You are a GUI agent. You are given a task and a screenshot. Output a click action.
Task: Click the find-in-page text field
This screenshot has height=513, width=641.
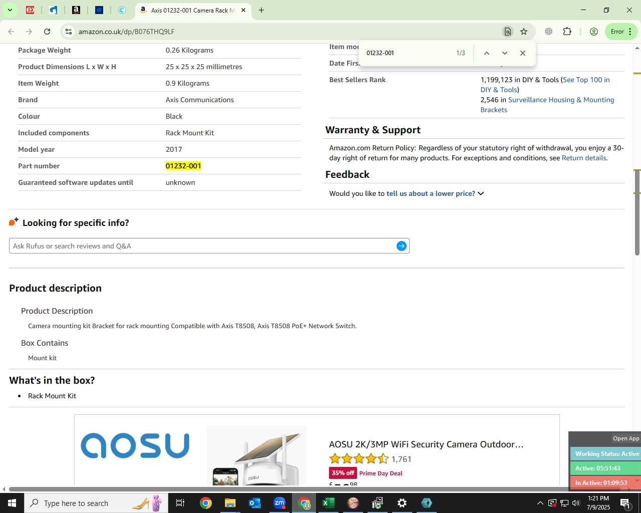(408, 53)
